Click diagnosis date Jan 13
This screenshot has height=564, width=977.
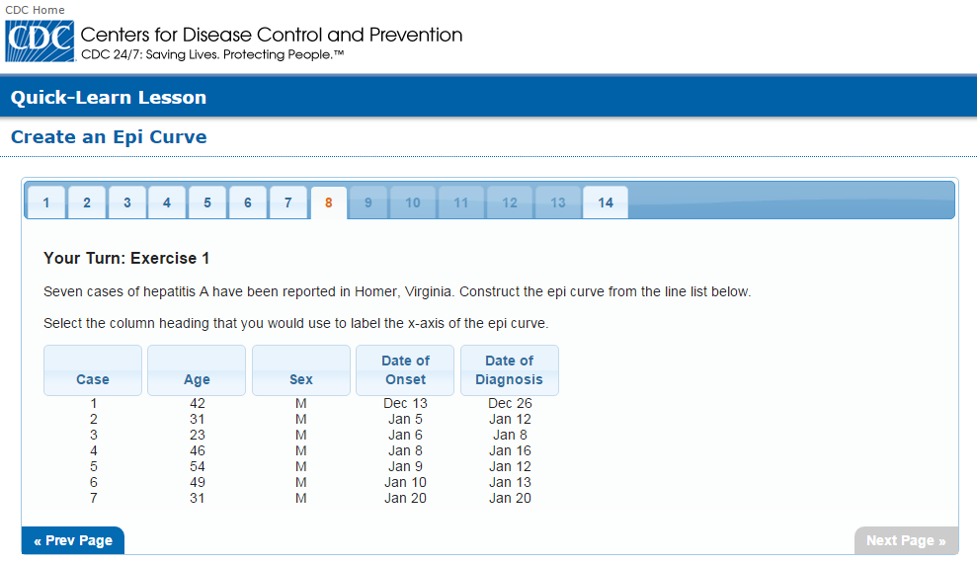(510, 482)
